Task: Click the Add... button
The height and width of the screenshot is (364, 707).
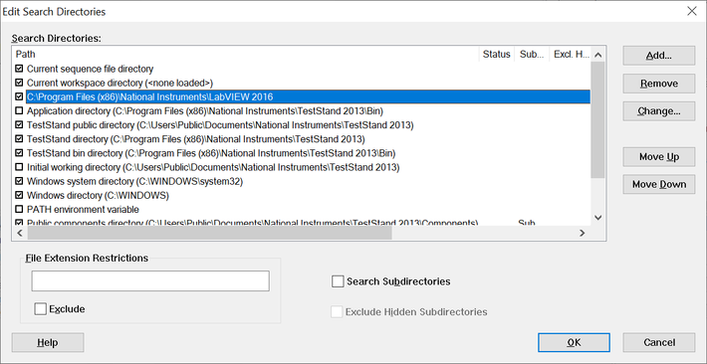Action: (x=659, y=56)
